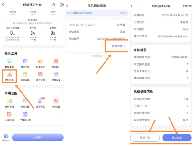Open 处理方案 link in details header
Screen dimensions: 194x146
point(187,6)
